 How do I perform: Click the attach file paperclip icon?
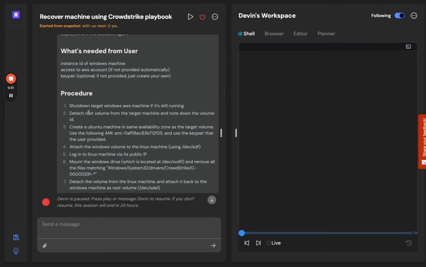point(45,246)
